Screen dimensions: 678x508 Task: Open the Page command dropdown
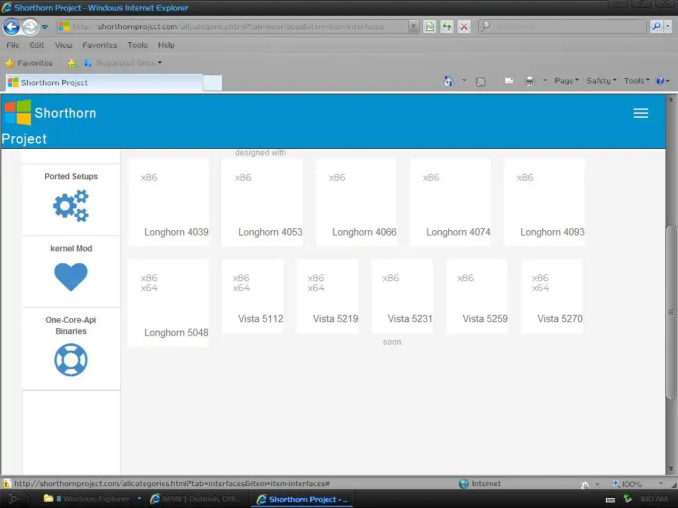(567, 81)
